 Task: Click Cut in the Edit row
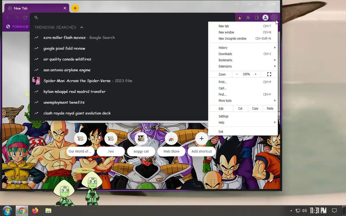[x=240, y=109]
